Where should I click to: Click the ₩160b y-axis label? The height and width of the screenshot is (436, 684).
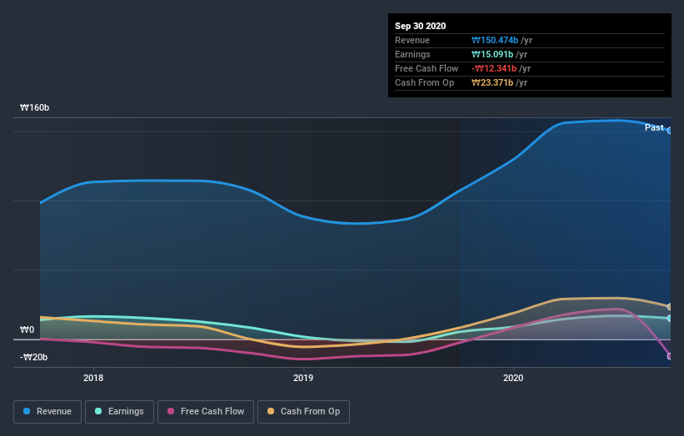(34, 107)
